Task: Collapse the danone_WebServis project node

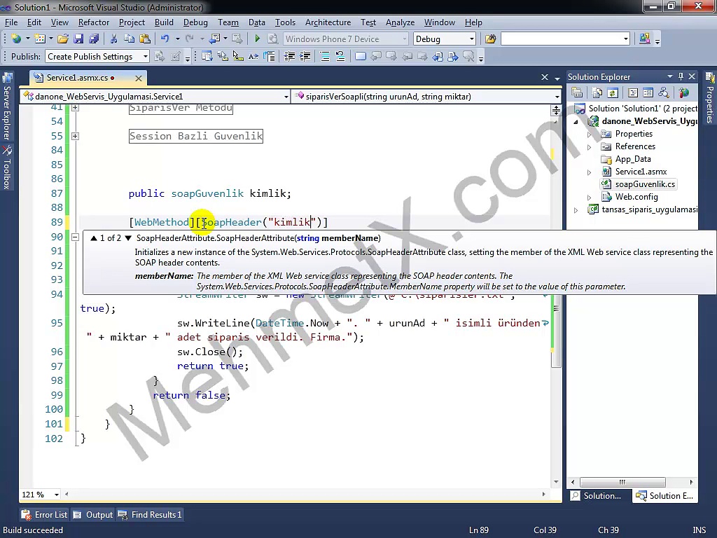Action: click(x=576, y=122)
